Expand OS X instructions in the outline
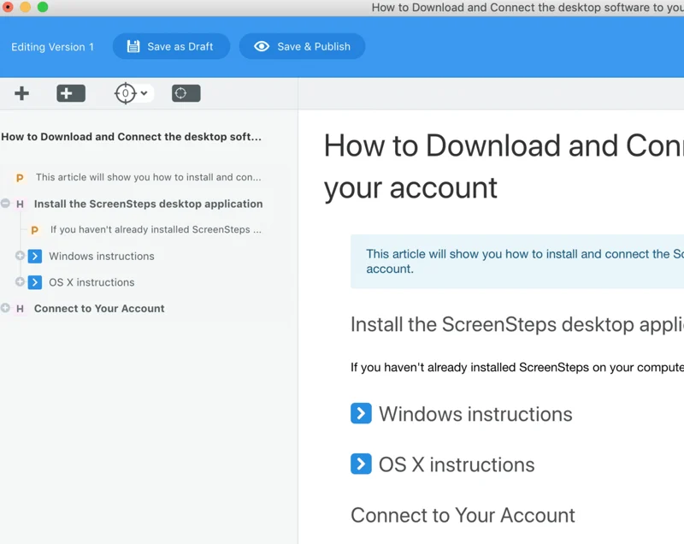 tap(20, 281)
